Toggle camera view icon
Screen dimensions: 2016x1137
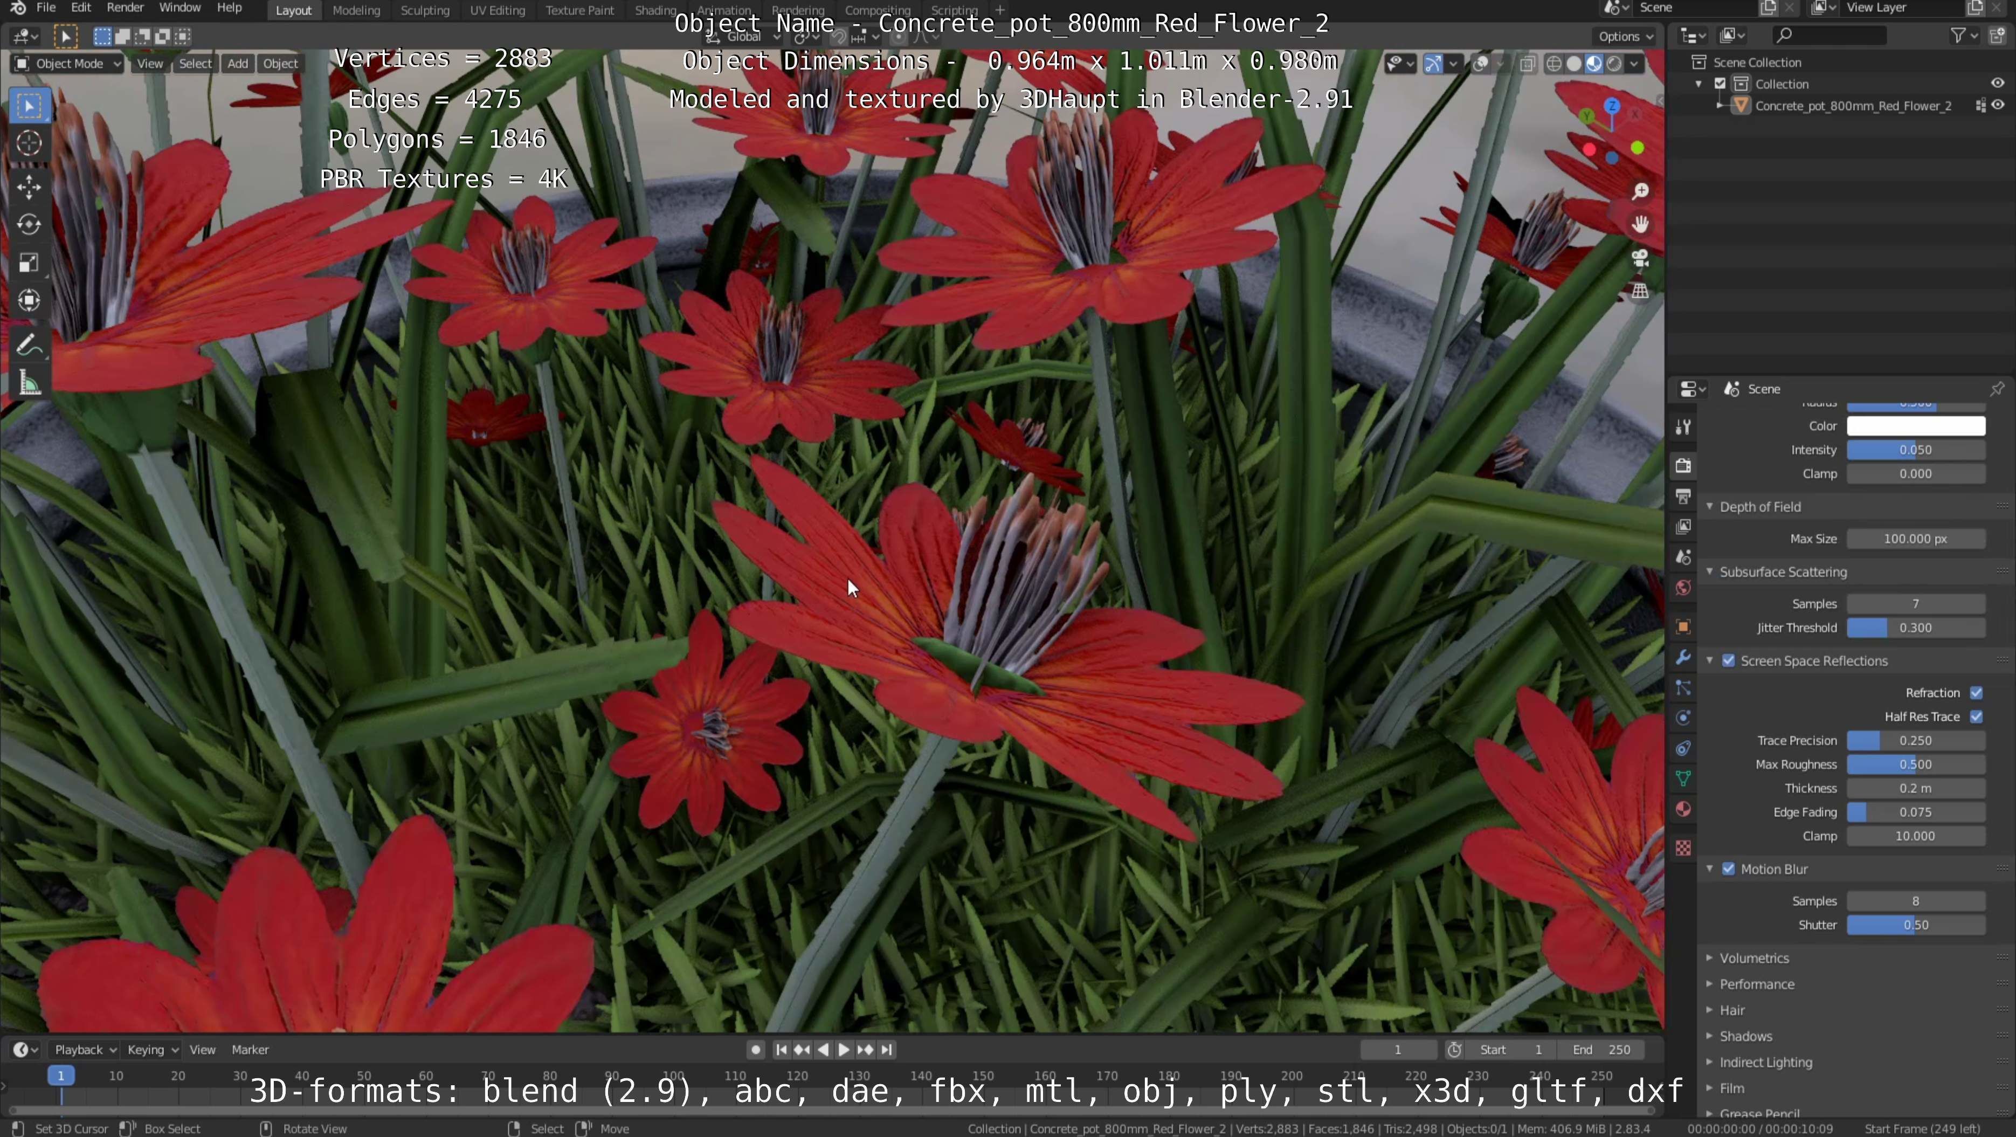pyautogui.click(x=1640, y=258)
